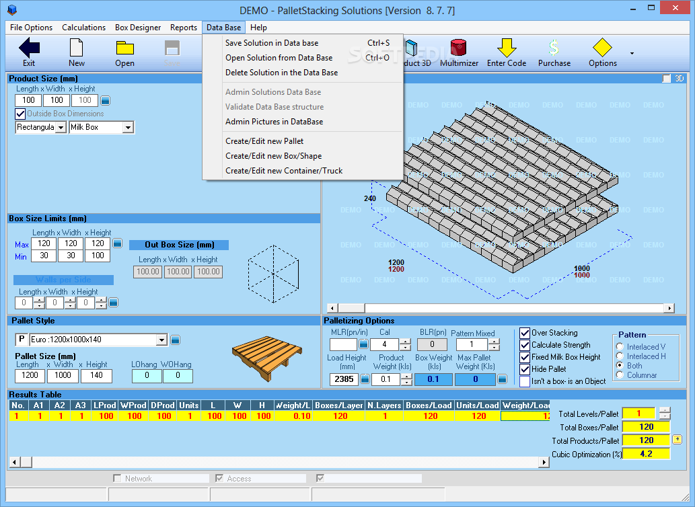Screen dimensions: 695x507
Task: Choose Save Solution in Data base
Action: coord(303,43)
